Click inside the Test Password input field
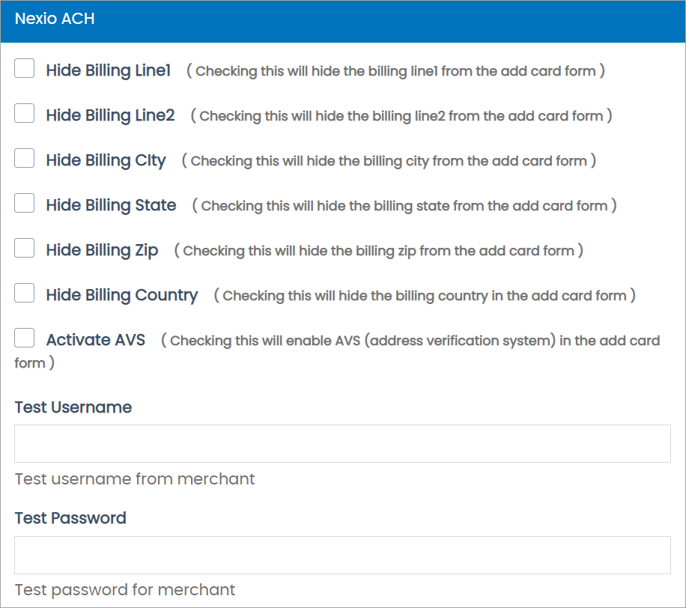The width and height of the screenshot is (686, 608). point(342,555)
